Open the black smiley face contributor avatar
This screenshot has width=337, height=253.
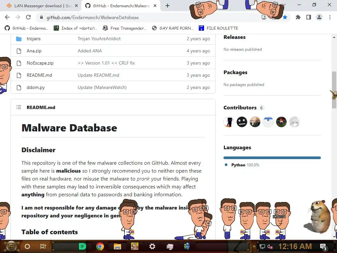tap(242, 122)
